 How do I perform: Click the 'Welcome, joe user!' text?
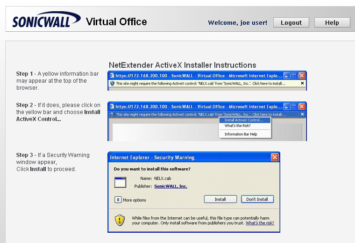coord(237,22)
